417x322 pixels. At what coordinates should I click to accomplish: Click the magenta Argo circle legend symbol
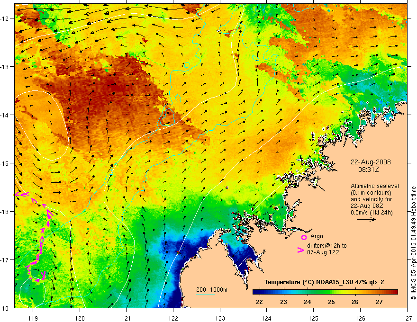(304, 237)
